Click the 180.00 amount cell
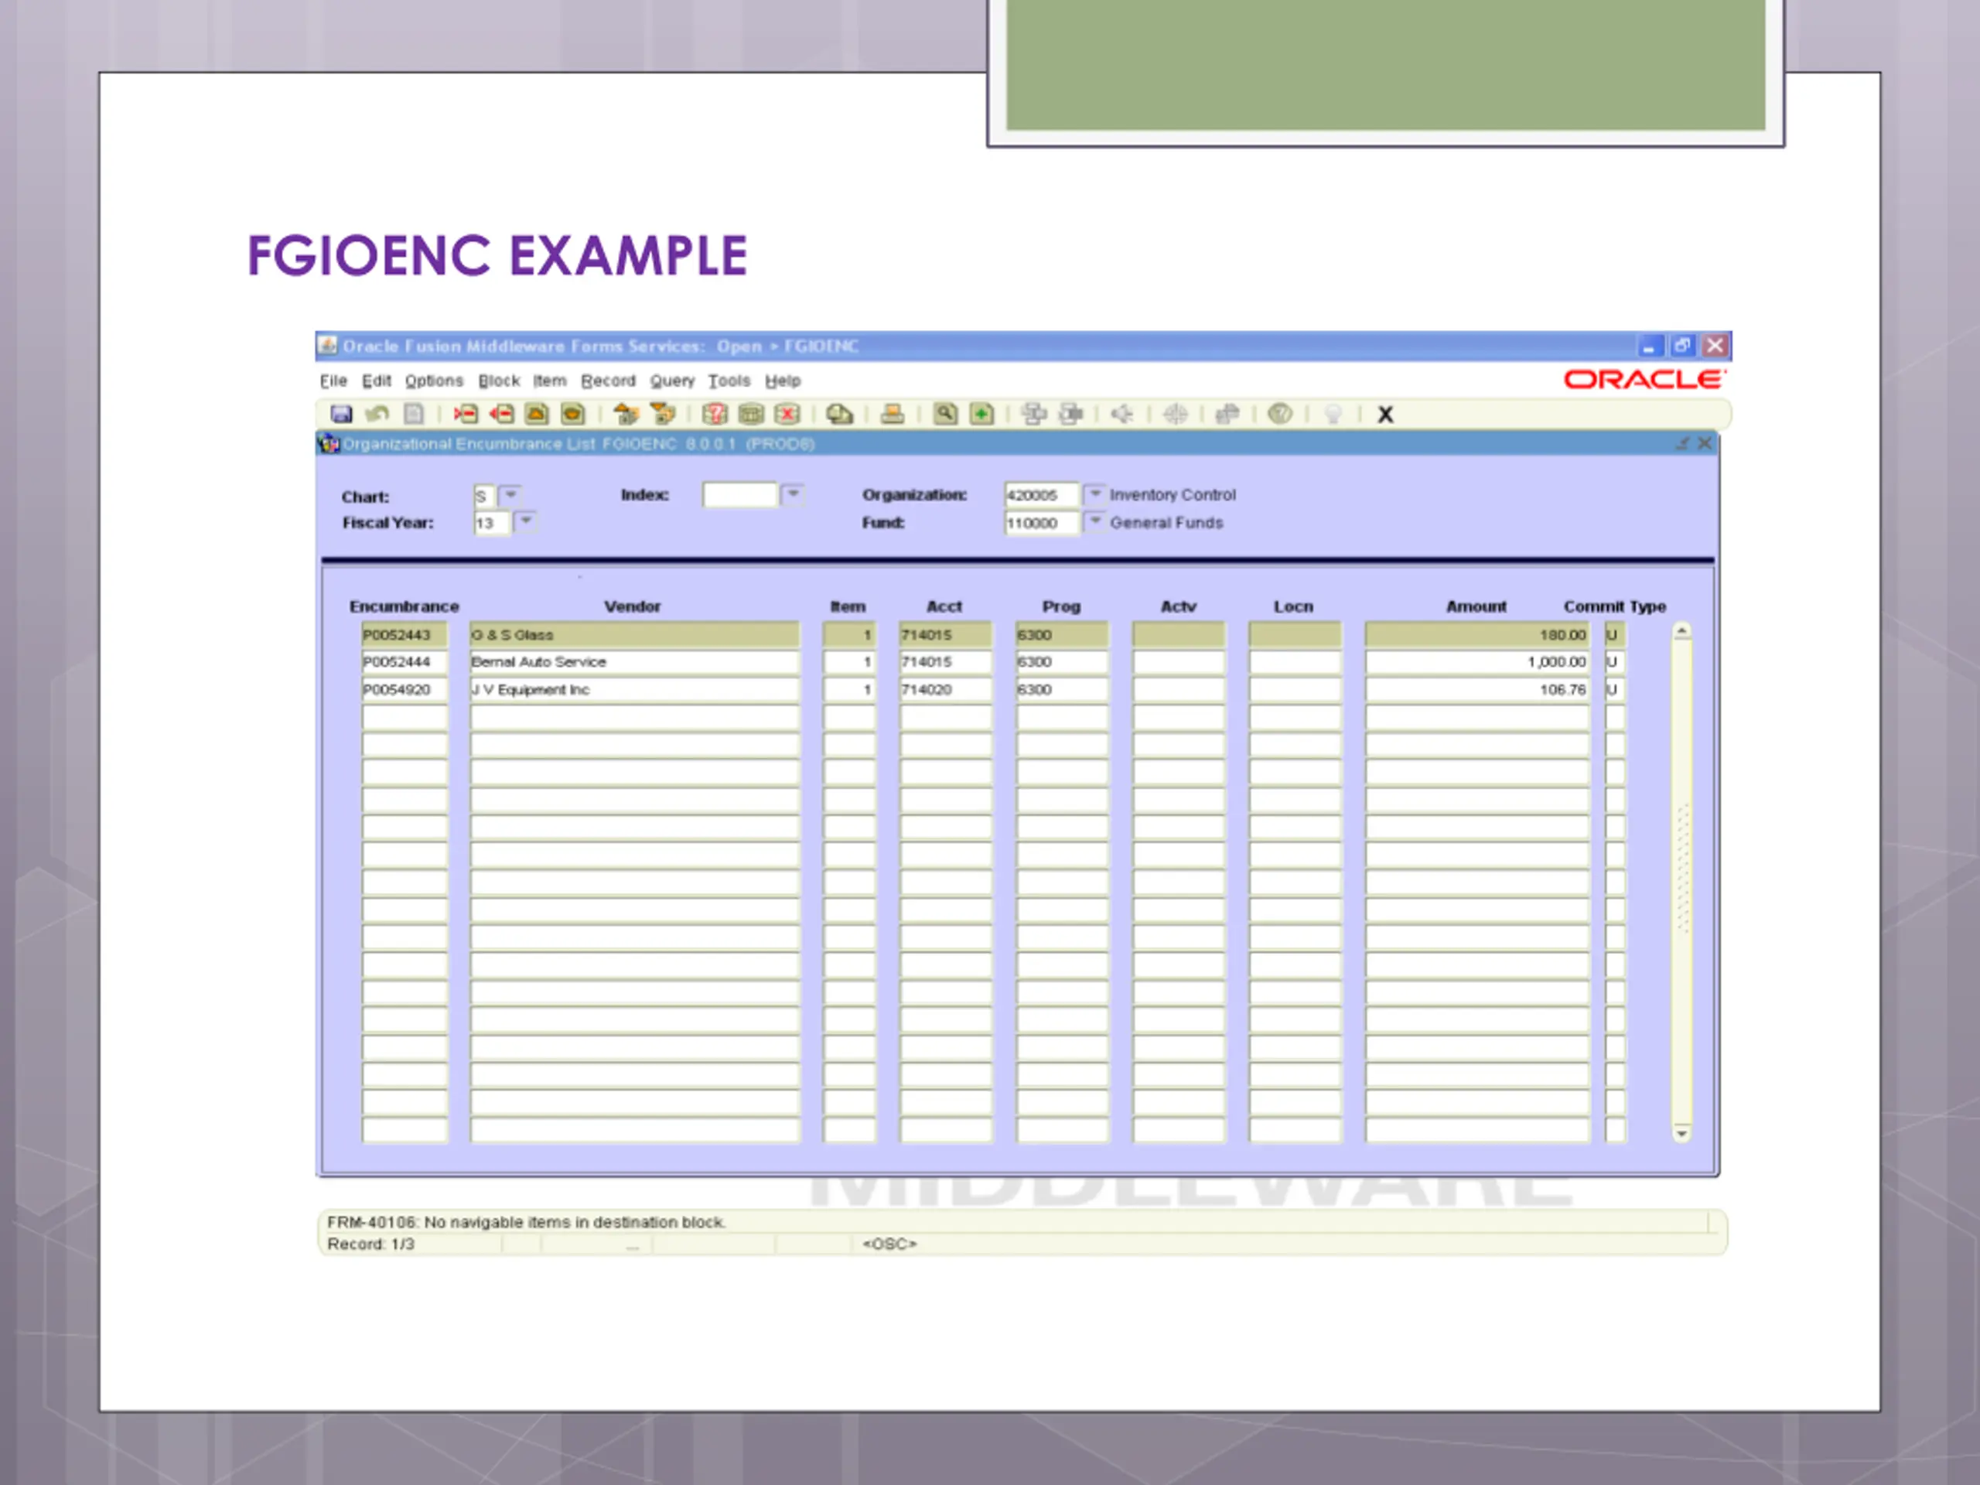The height and width of the screenshot is (1485, 1980). coord(1477,635)
